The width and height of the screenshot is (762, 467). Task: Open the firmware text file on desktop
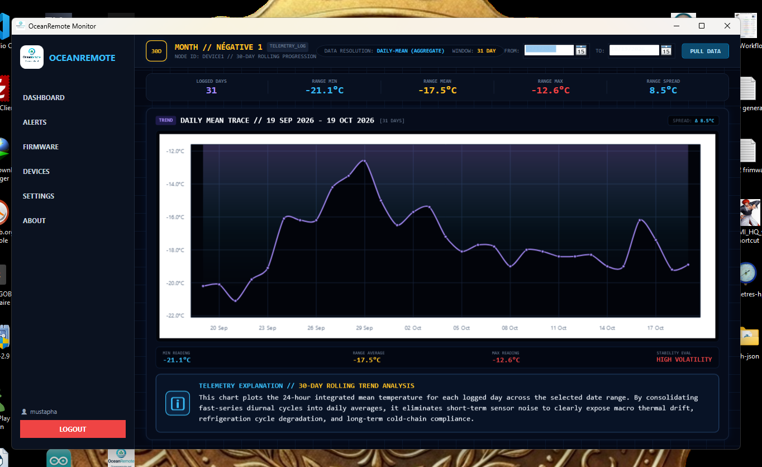pos(748,151)
